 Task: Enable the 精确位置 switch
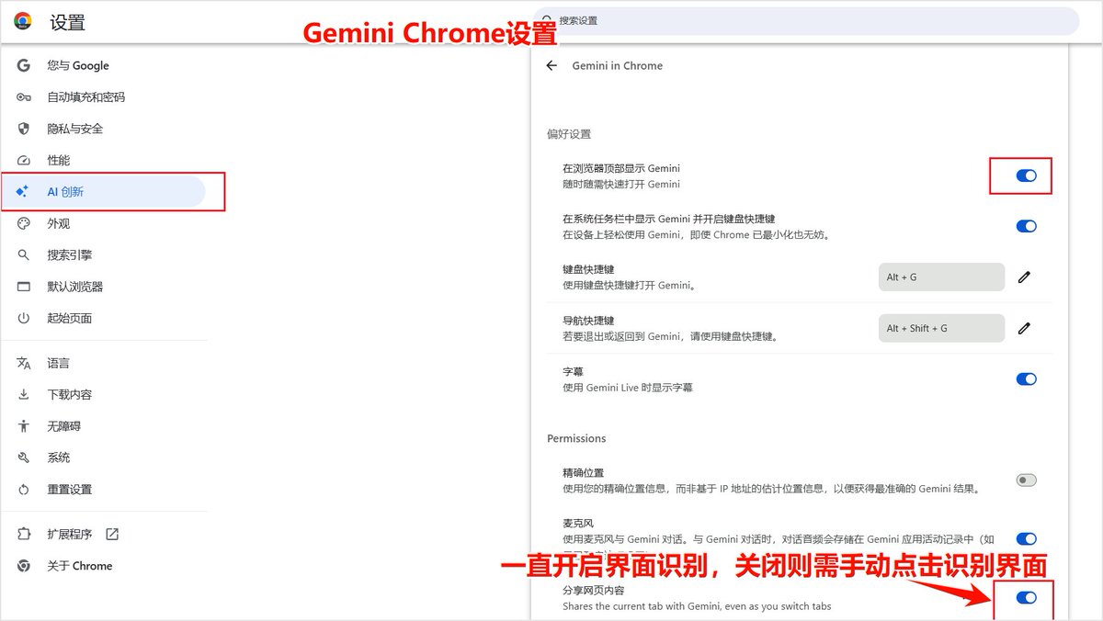[1026, 480]
